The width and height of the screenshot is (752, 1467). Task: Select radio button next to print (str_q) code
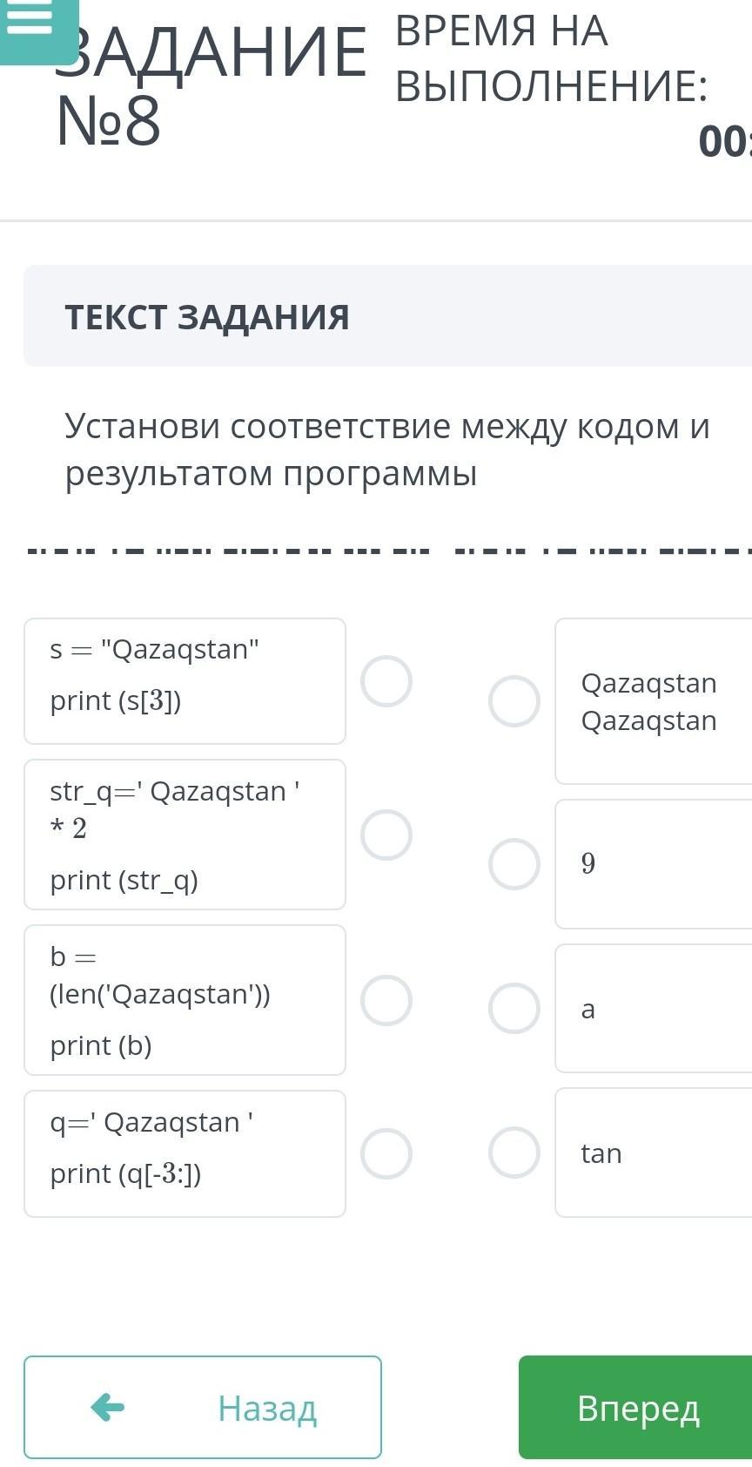tap(386, 835)
